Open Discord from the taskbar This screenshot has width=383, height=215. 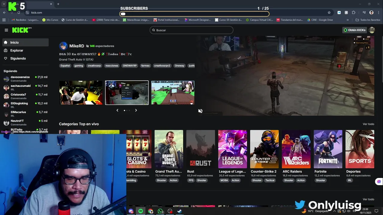(131, 211)
